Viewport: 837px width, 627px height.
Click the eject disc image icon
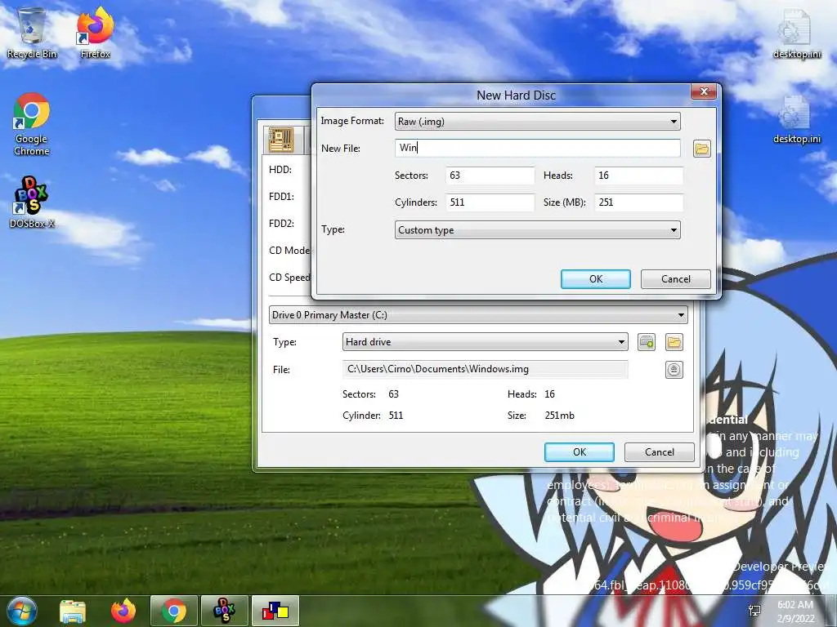(674, 370)
